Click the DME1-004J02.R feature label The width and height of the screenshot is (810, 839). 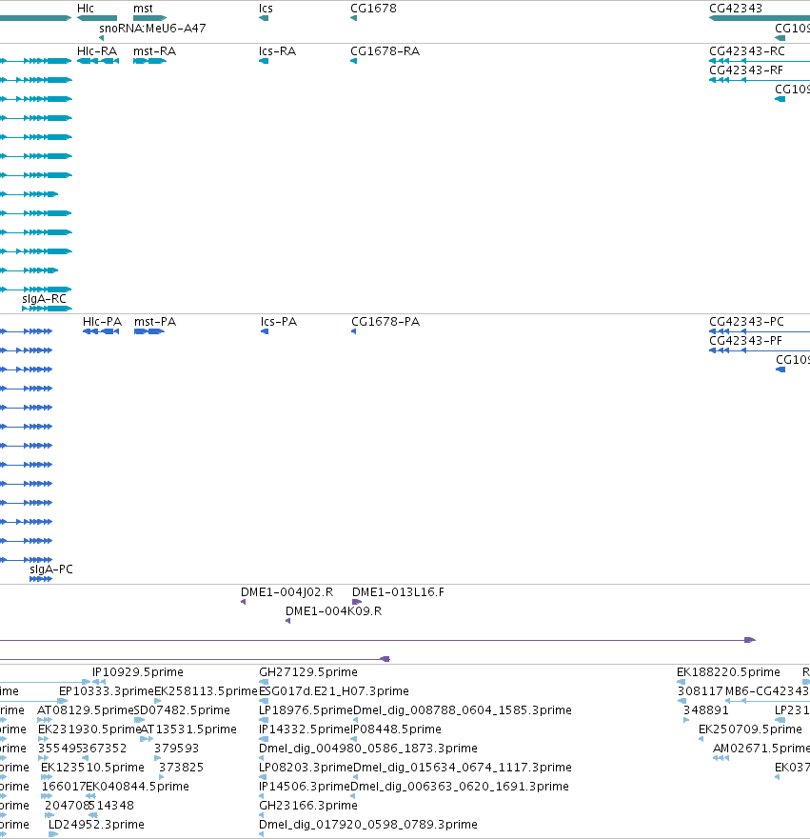tap(286, 592)
